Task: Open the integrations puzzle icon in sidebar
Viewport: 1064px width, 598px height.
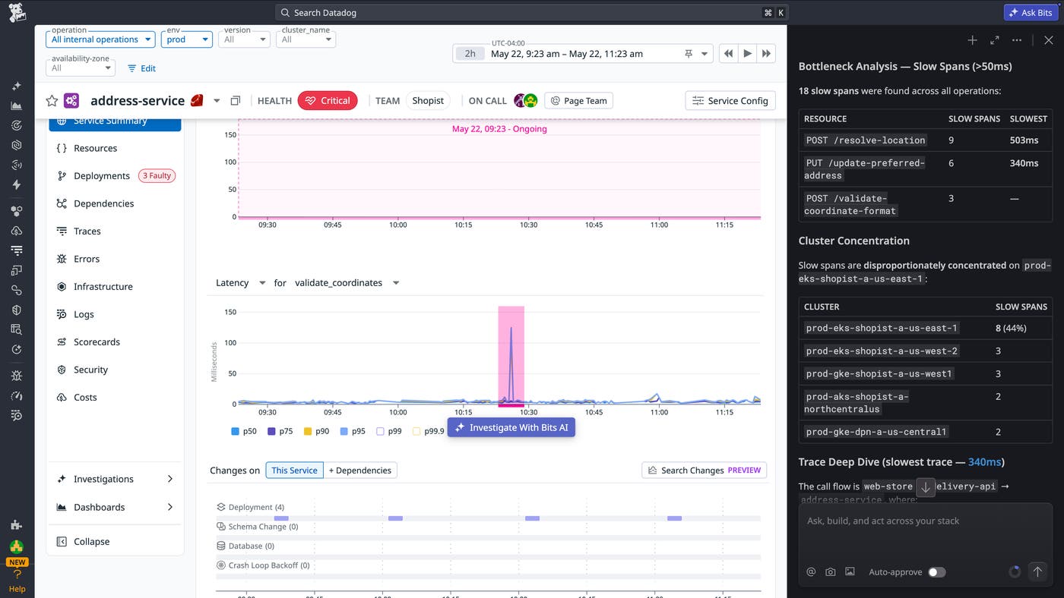Action: click(x=17, y=525)
